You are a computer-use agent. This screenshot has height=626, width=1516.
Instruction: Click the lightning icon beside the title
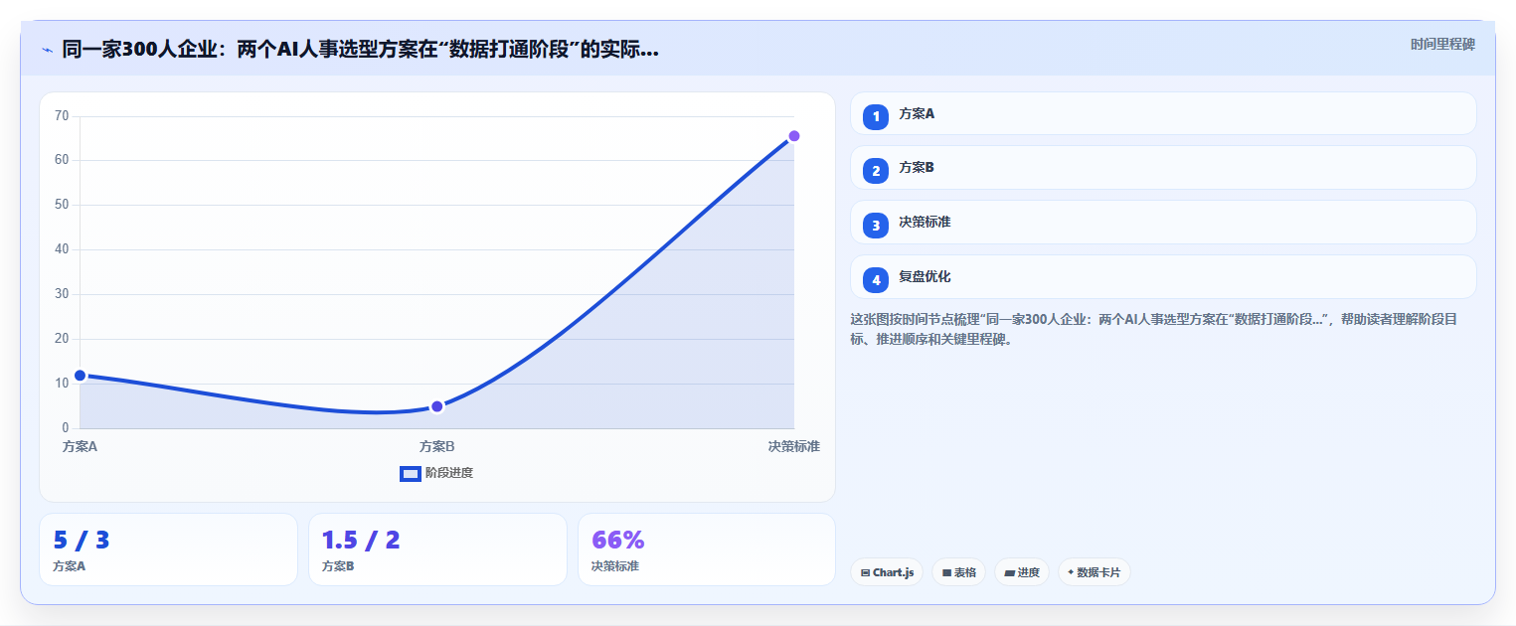pyautogui.click(x=47, y=50)
